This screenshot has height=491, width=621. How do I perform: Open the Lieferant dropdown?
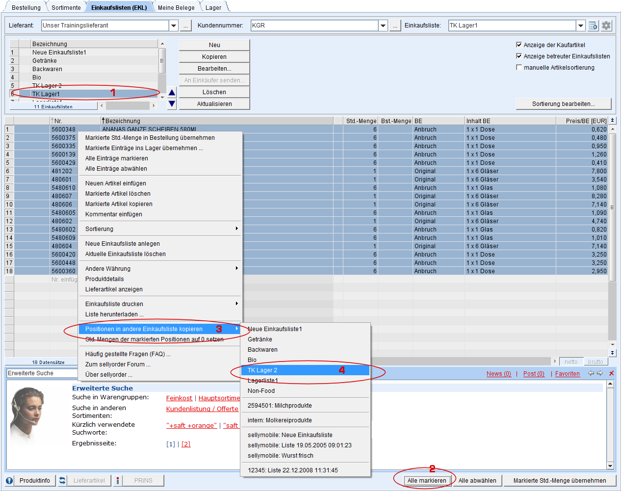tap(173, 26)
